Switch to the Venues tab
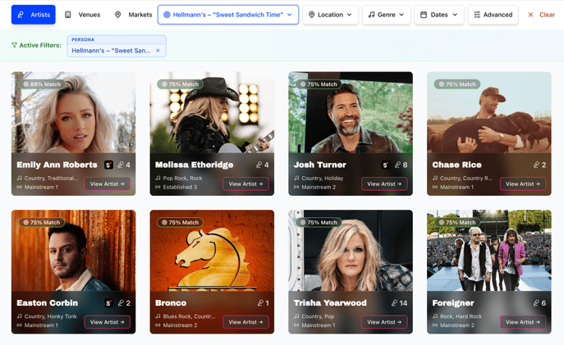The image size is (564, 345). (x=82, y=15)
